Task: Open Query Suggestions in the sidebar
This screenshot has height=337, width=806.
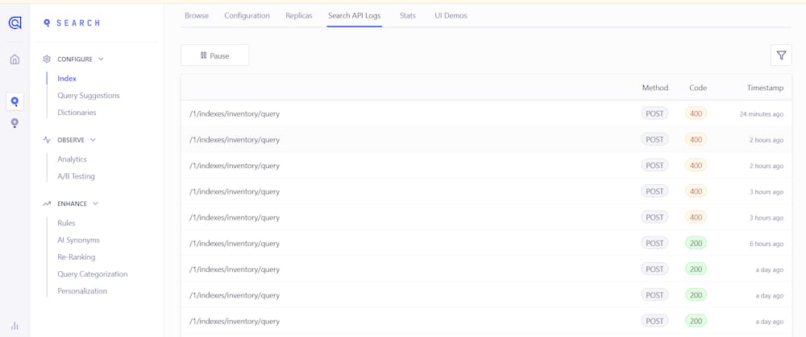Action: pyautogui.click(x=89, y=96)
